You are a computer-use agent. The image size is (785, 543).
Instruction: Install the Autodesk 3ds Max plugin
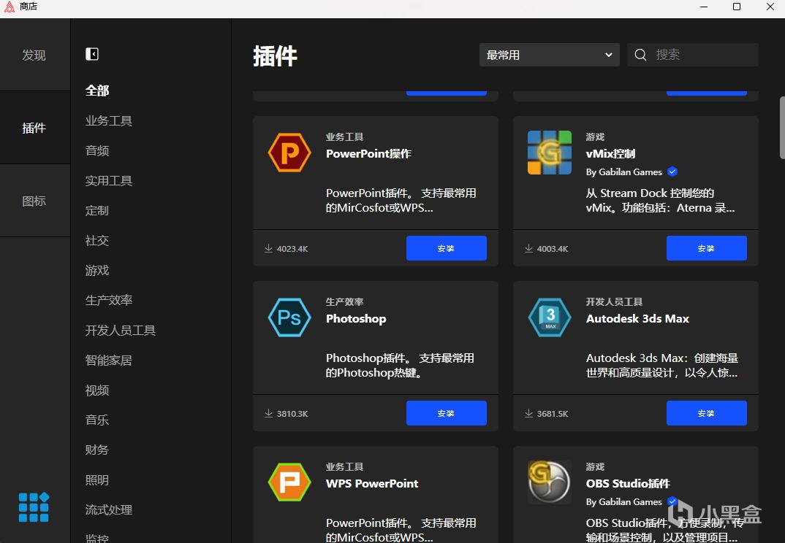tap(706, 413)
